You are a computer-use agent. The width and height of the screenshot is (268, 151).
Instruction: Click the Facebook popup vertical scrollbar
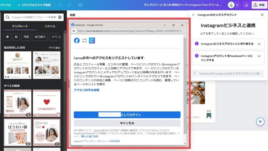pos(185,86)
